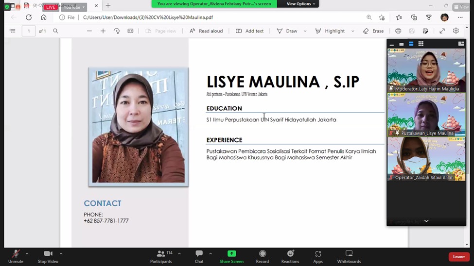Viewport: 474px width, 266px height.
Task: Leave the meeting
Action: tap(458, 257)
